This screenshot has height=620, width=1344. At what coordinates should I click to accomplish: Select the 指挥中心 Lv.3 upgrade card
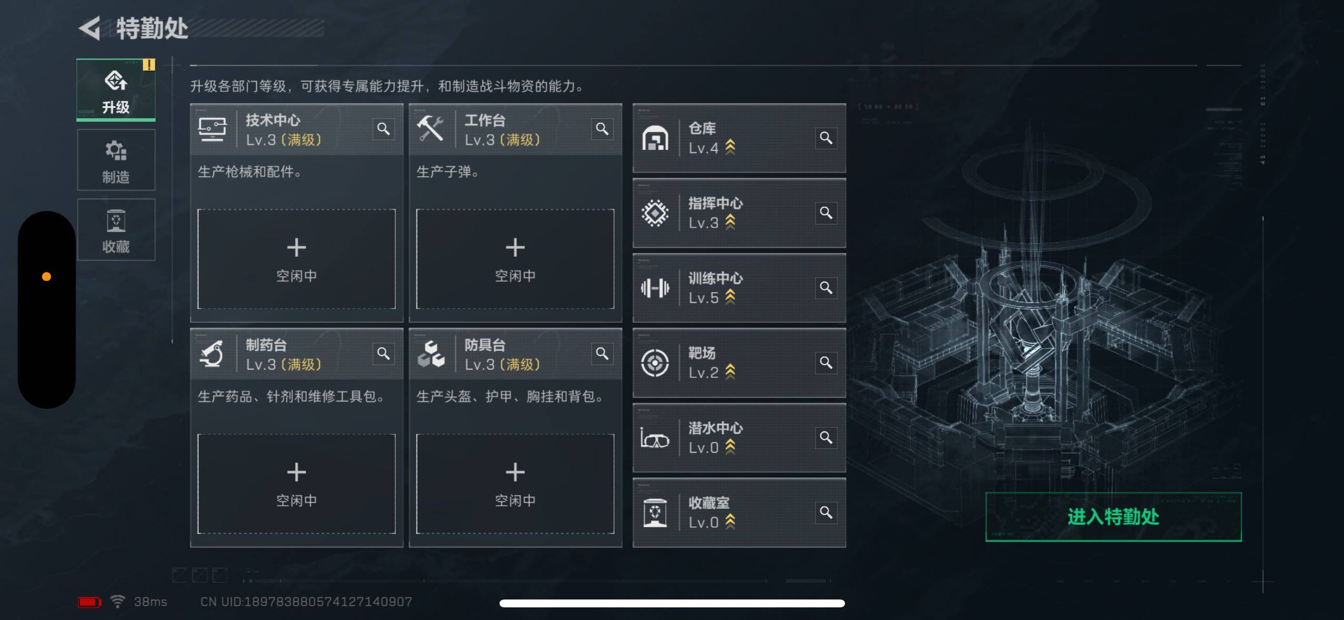point(739,213)
